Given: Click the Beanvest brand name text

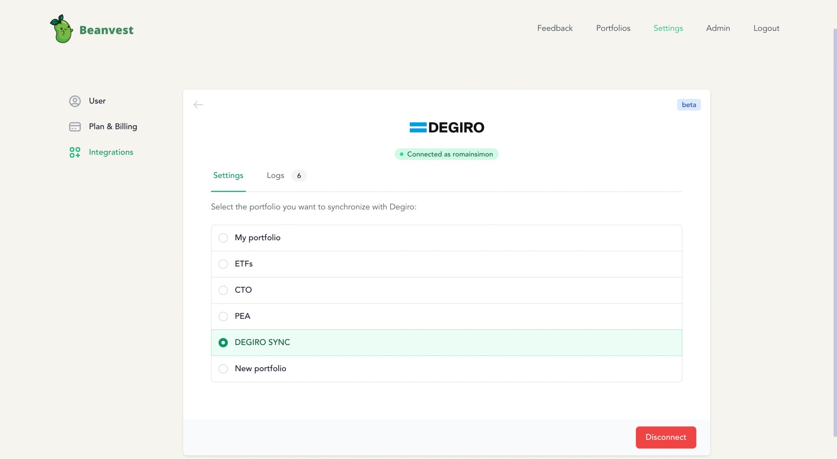Looking at the screenshot, I should 106,30.
